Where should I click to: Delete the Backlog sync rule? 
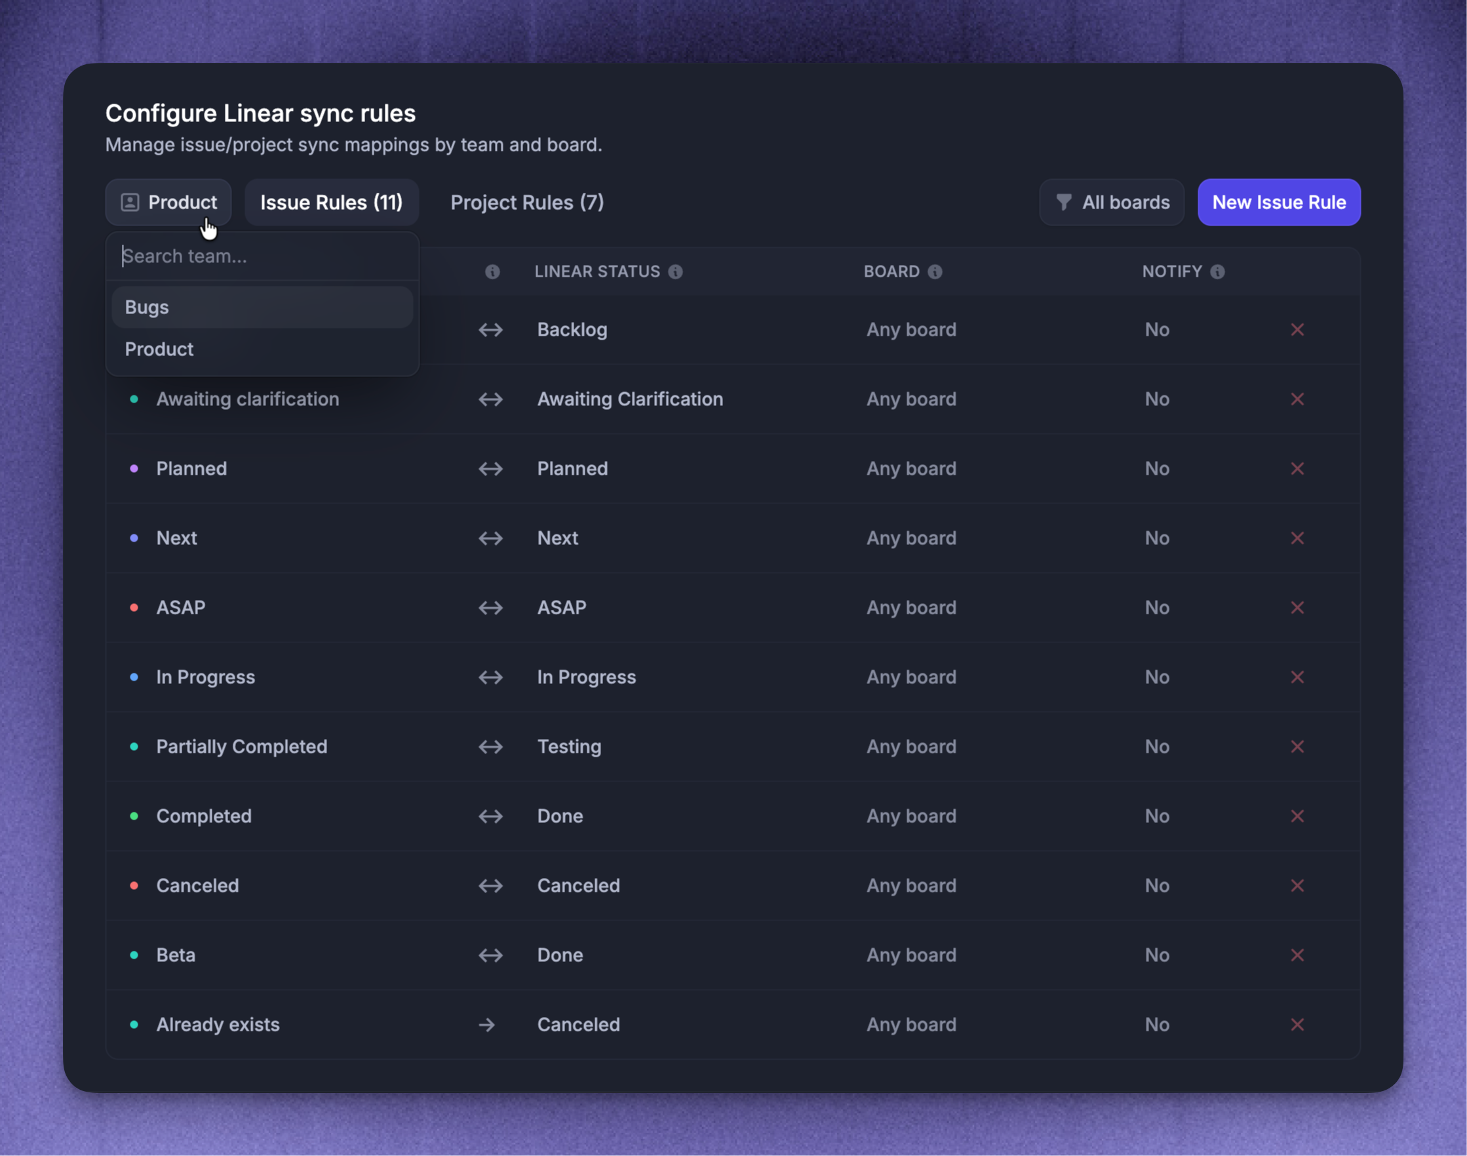pyautogui.click(x=1297, y=330)
